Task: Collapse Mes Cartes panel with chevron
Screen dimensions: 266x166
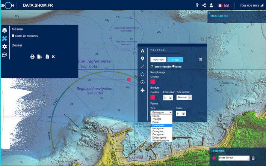Action: [209, 13]
